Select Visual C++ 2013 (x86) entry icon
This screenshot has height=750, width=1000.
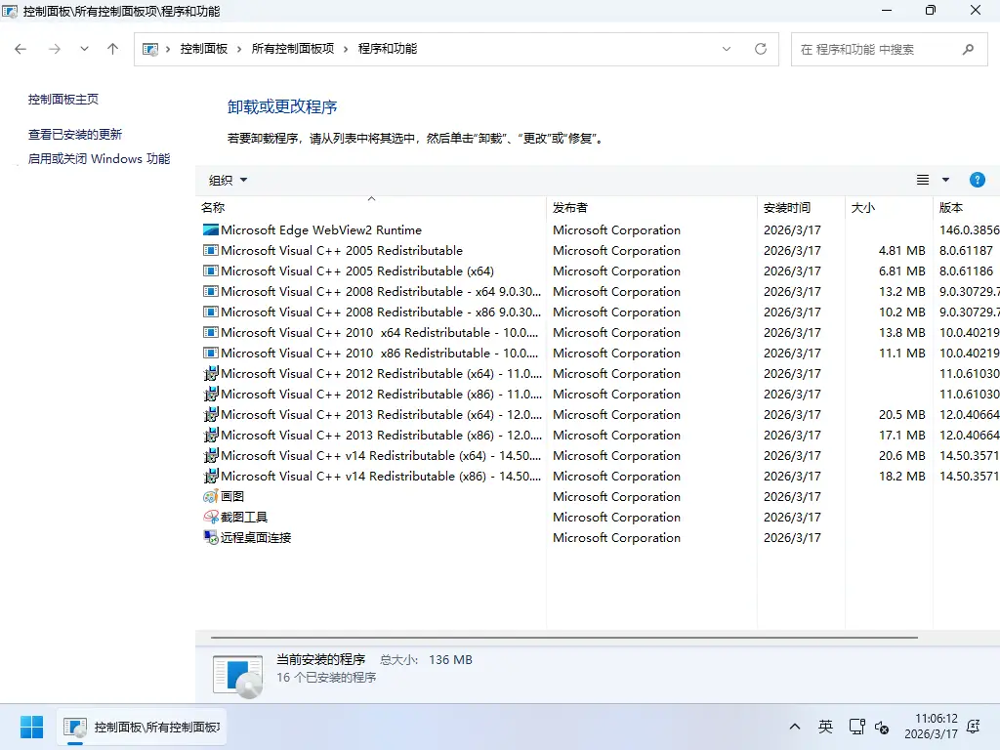click(x=211, y=435)
